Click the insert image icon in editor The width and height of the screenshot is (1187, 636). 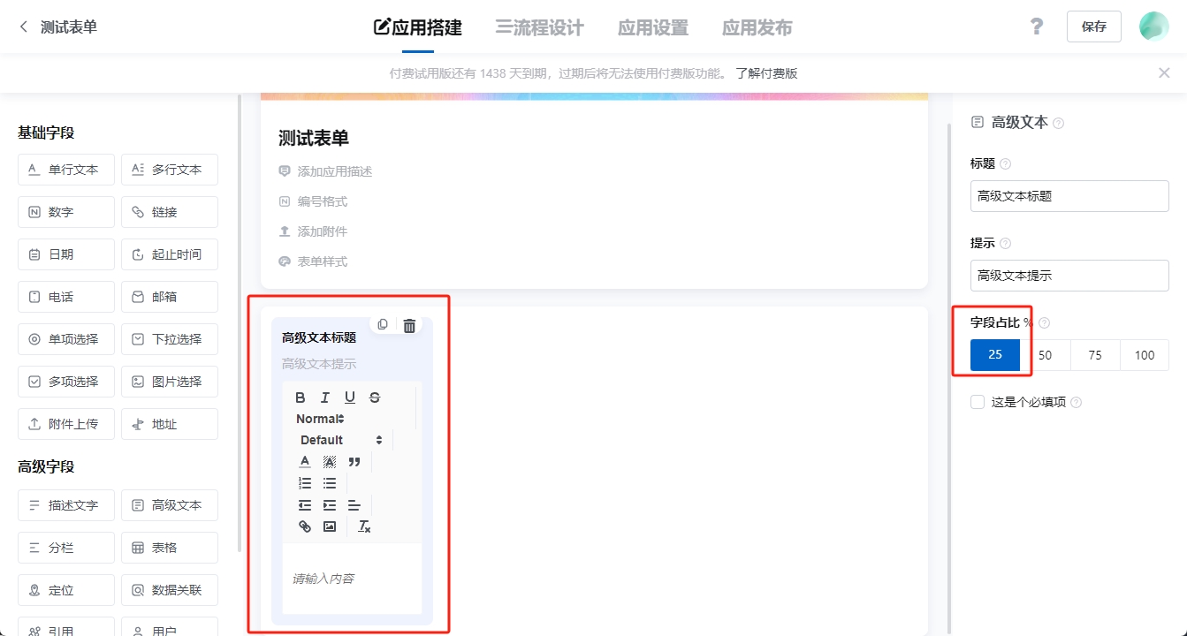tap(330, 526)
